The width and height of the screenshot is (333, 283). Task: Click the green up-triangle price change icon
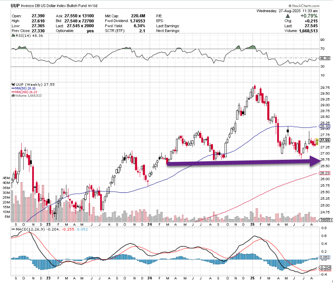tap(288, 16)
